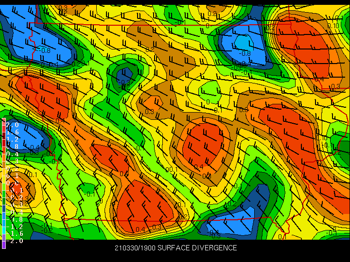Click the -1.2 legend label
The image size is (350, 262).
[15, 227]
